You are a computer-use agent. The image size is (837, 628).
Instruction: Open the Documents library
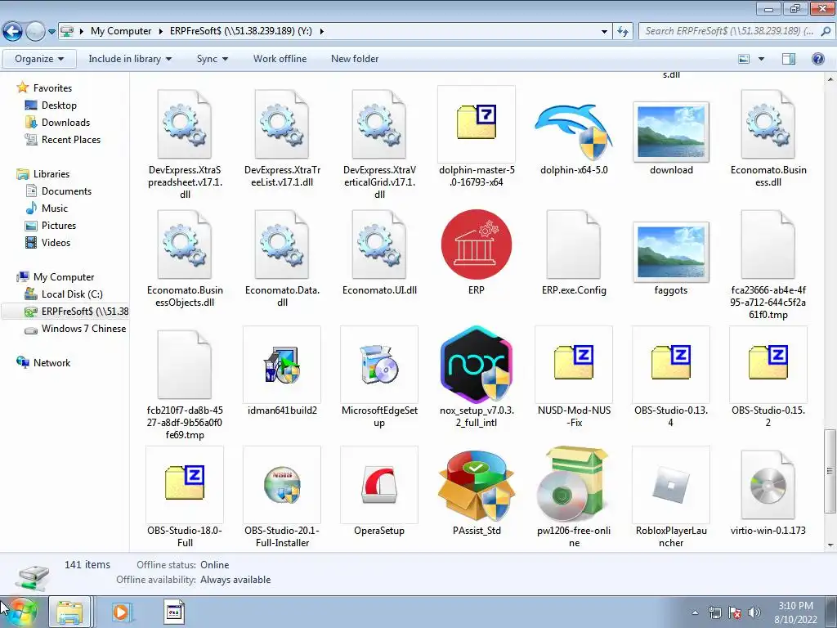59,191
